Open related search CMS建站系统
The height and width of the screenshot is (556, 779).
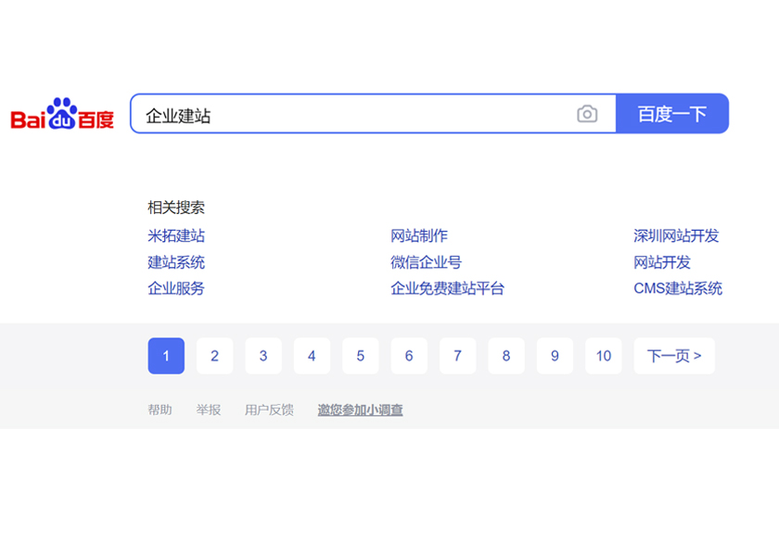click(x=678, y=289)
